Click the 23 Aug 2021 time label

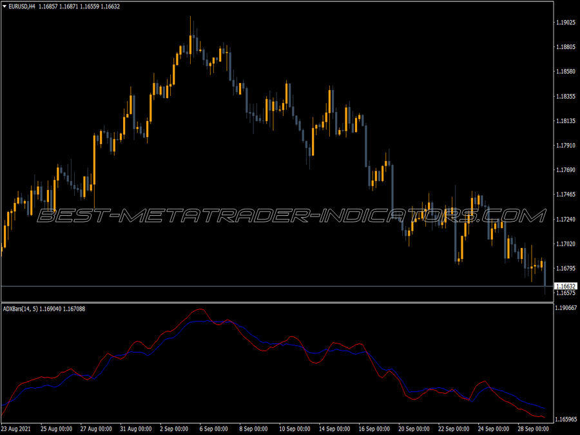point(16,429)
